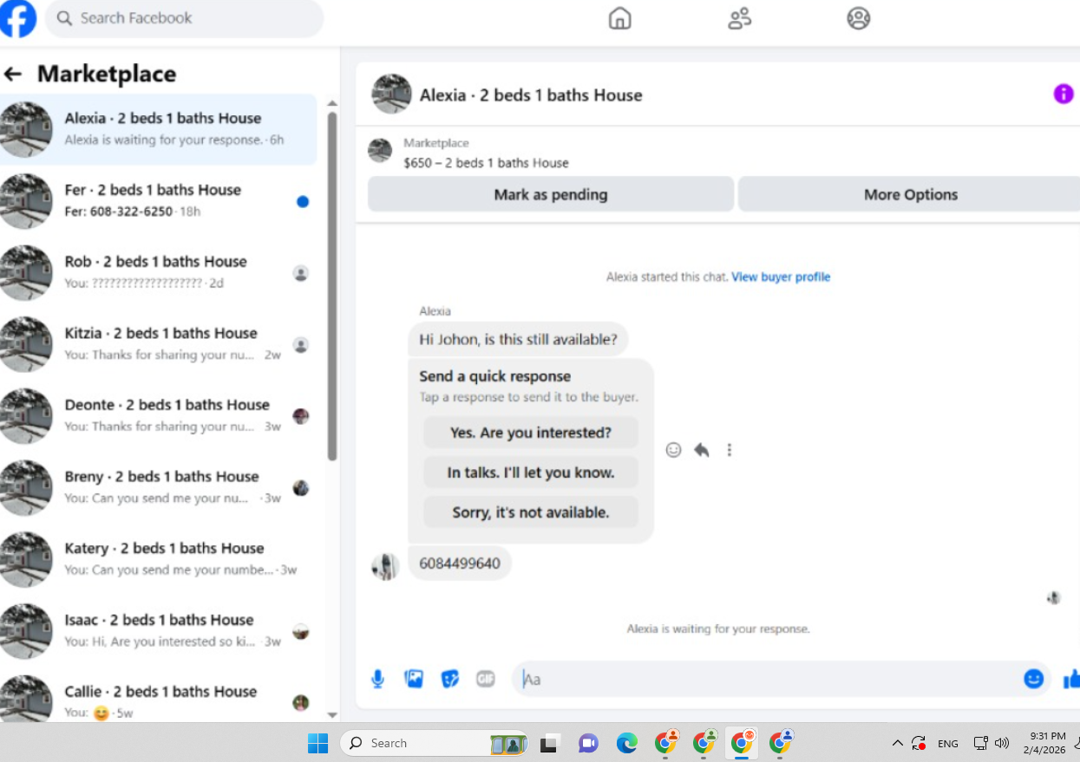The width and height of the screenshot is (1080, 762).
Task: Click scroll-down arrow of conversation list
Action: [332, 714]
